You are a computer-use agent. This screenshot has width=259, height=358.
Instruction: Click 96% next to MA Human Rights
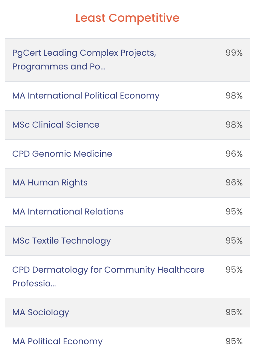click(x=234, y=183)
